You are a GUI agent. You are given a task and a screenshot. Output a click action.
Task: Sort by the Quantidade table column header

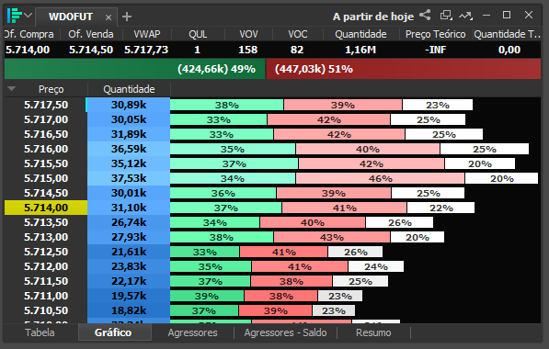click(129, 89)
